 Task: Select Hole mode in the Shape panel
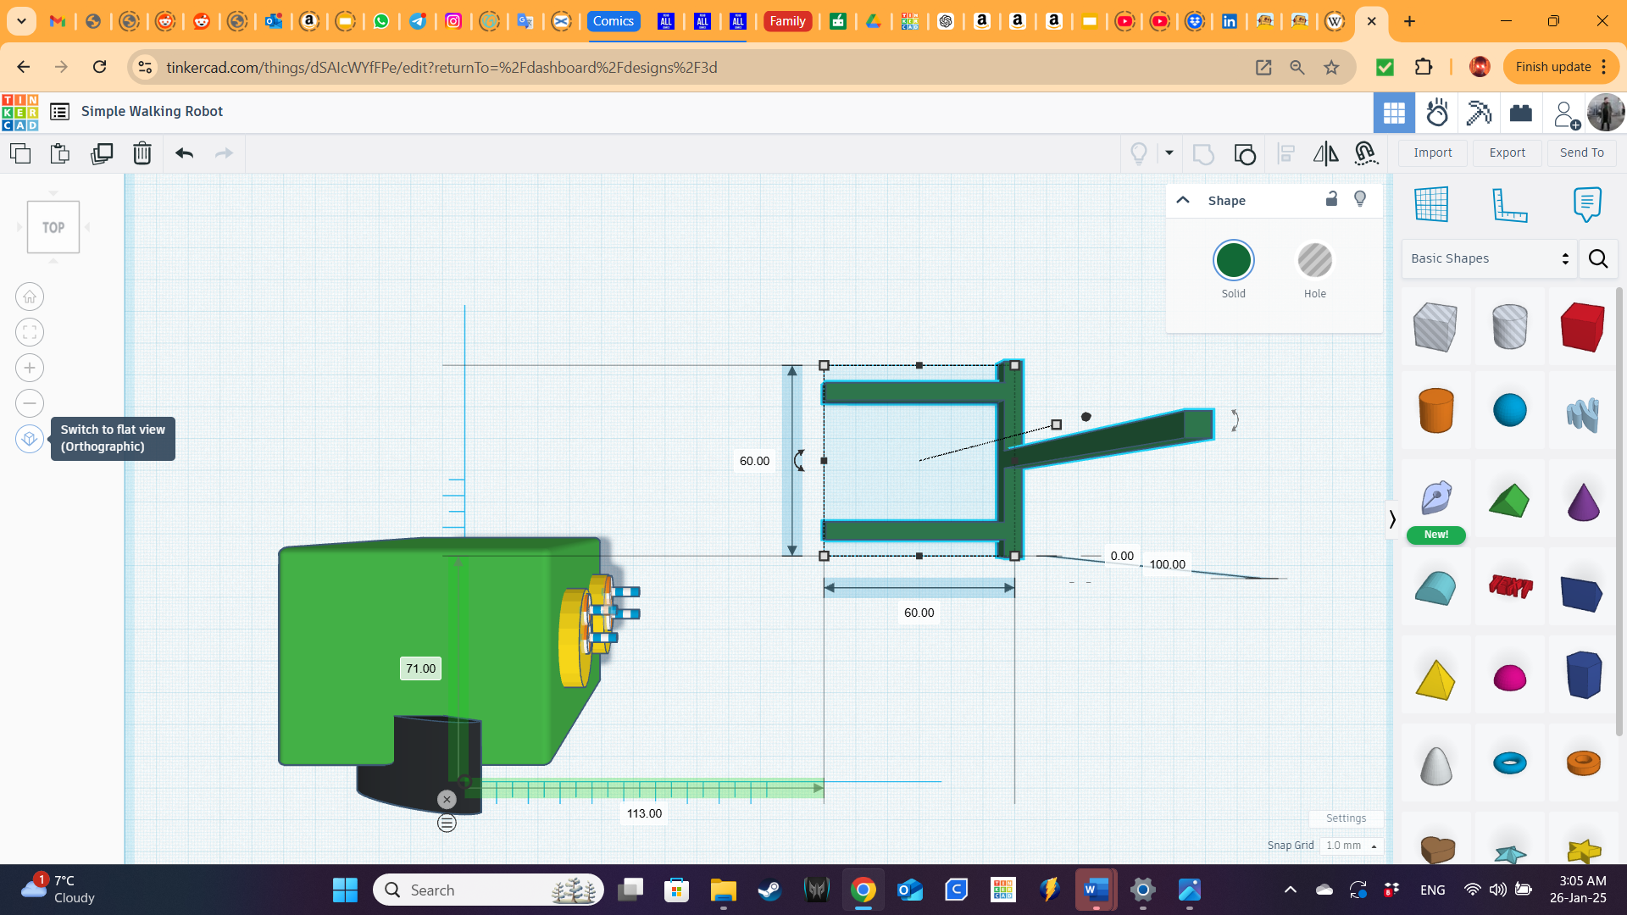point(1314,260)
